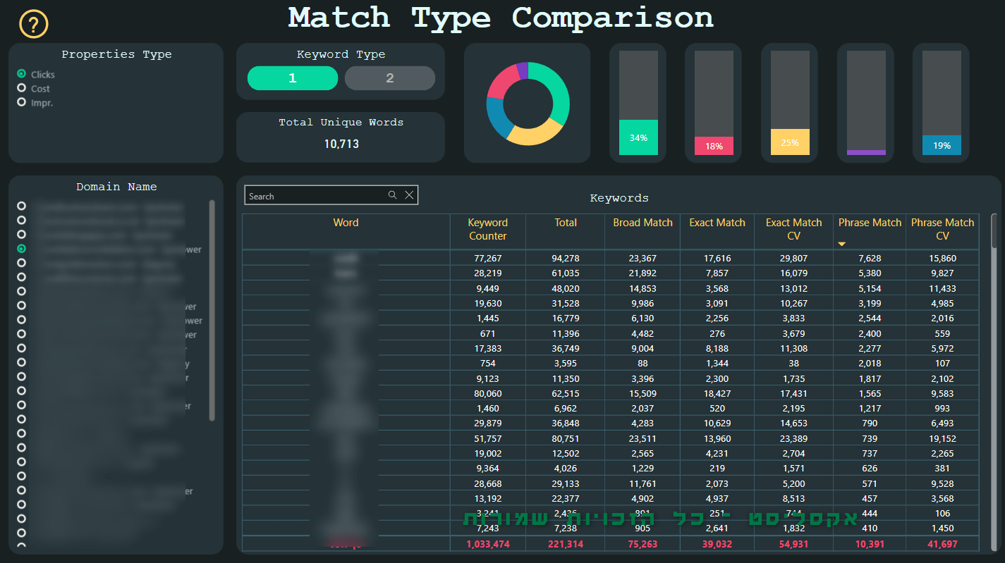This screenshot has height=563, width=1005.
Task: Click the green segment of the donut chart
Action: click(556, 89)
